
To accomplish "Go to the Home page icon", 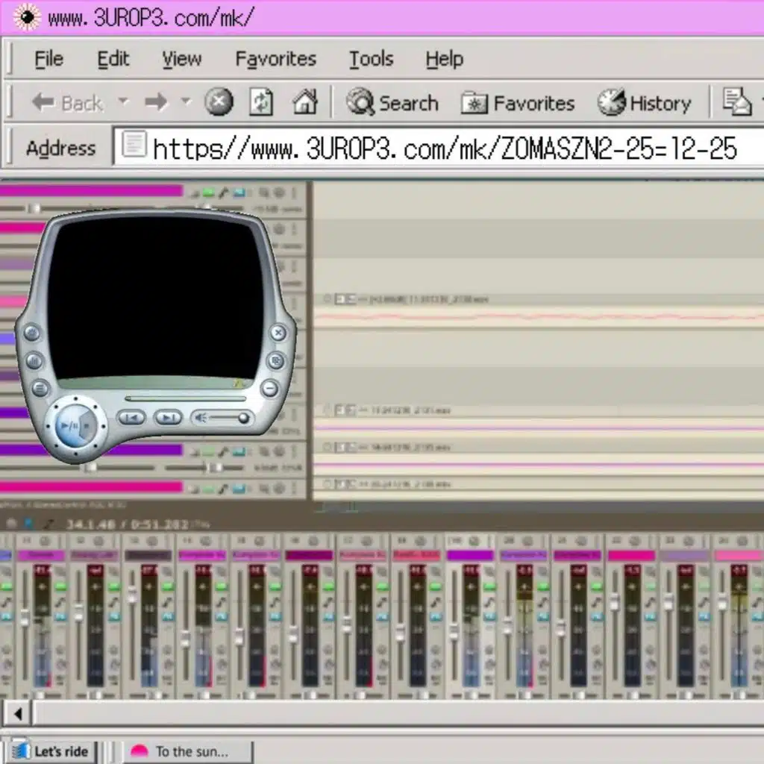I will (x=305, y=101).
